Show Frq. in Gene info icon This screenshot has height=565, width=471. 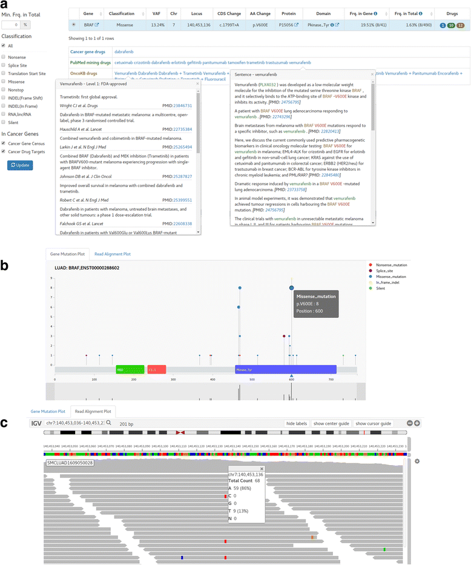pyautogui.click(x=375, y=14)
